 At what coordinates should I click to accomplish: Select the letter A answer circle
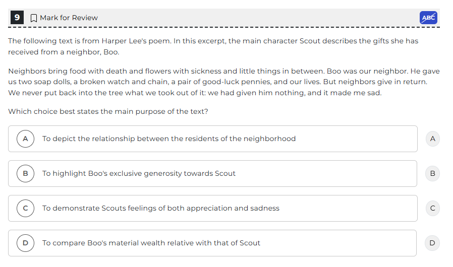coord(25,139)
